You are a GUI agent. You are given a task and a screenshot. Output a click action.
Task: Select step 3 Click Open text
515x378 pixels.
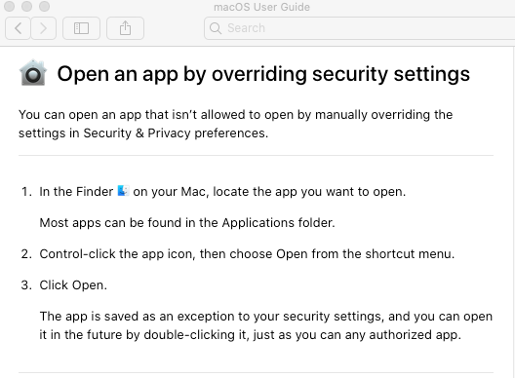coord(73,285)
